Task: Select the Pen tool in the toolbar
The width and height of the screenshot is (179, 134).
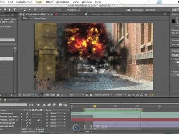Action: (x=10, y=10)
